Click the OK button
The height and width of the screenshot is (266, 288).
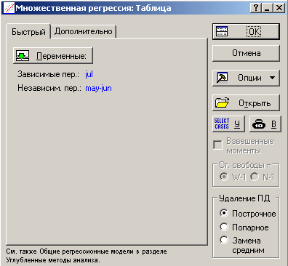coord(246,31)
